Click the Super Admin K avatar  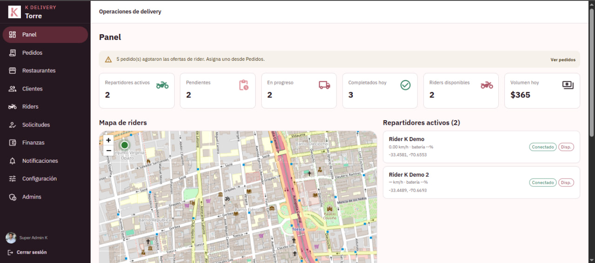point(11,237)
